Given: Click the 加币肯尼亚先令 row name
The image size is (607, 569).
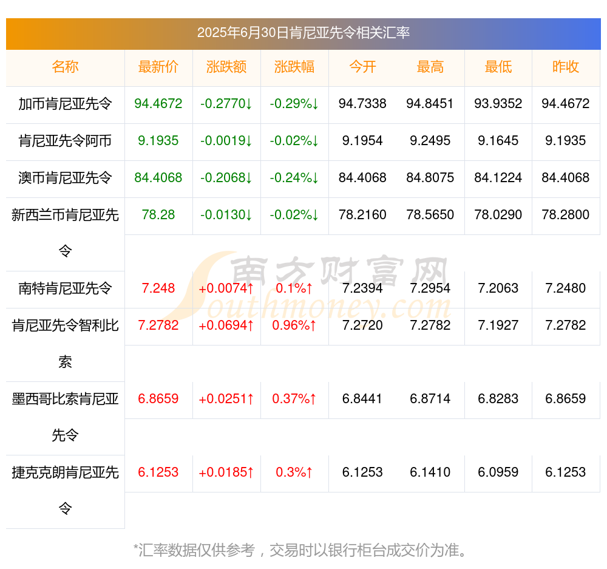Looking at the screenshot, I should [x=65, y=104].
